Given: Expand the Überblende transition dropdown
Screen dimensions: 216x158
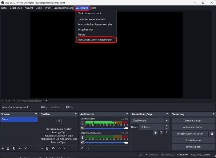Looking at the screenshot, I should click(167, 121).
